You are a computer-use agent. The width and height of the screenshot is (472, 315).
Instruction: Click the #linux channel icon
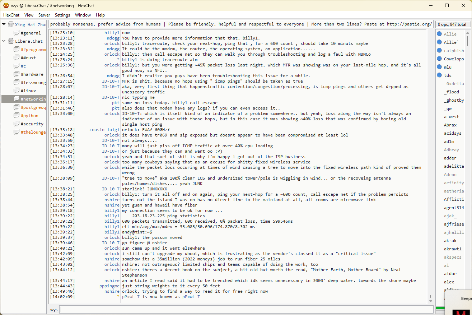click(x=17, y=91)
